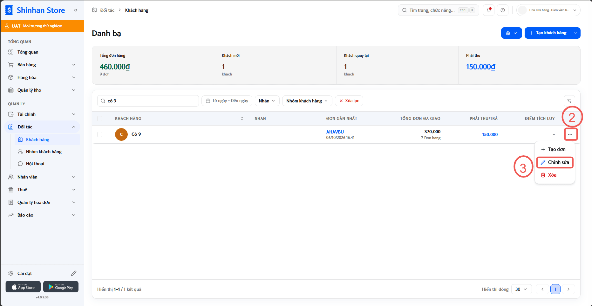This screenshot has height=306, width=592.
Task: Tick the checkbox for Cô 9 row
Action: point(100,134)
